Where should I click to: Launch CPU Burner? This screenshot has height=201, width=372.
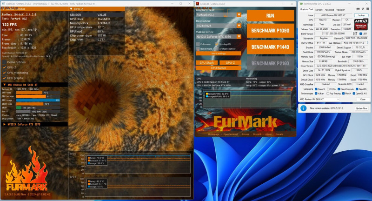(x=219, y=68)
